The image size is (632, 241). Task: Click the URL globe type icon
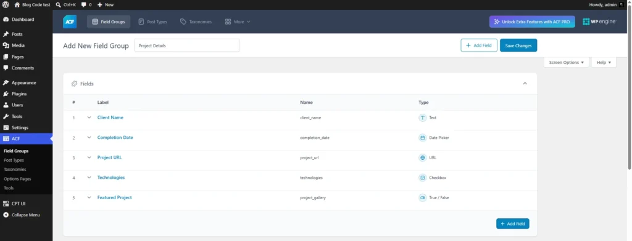[422, 158]
